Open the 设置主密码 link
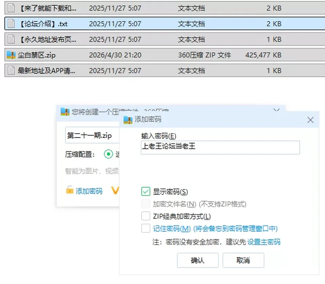The image size is (325, 284). 264,242
